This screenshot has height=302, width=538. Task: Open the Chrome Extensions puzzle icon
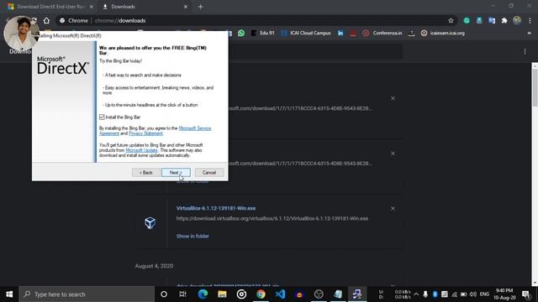(x=504, y=20)
